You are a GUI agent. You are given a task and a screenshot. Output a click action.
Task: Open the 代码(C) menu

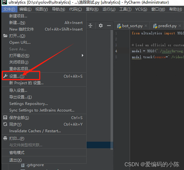click(75, 9)
